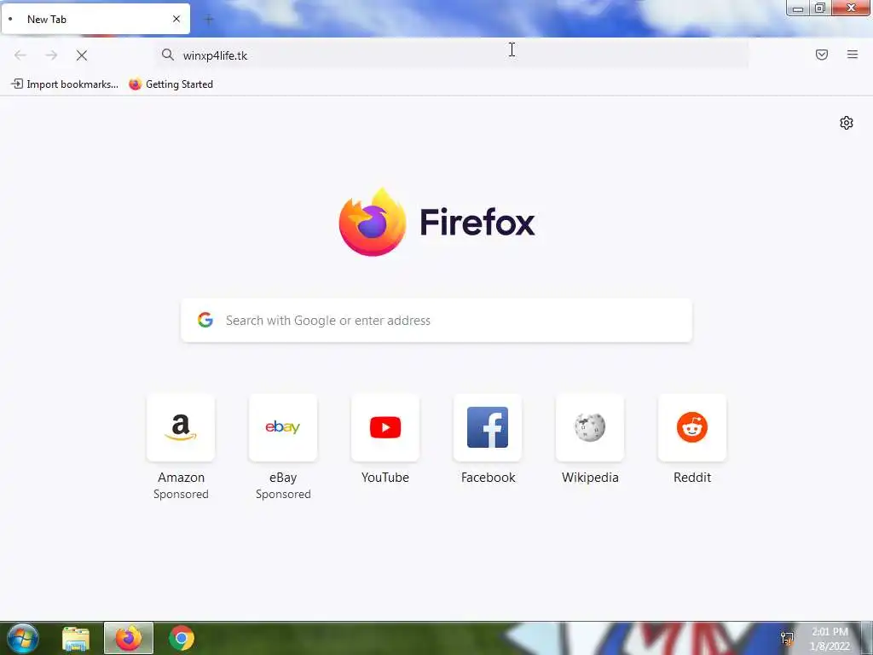
Task: Open the Windows Start menu
Action: coord(23,638)
